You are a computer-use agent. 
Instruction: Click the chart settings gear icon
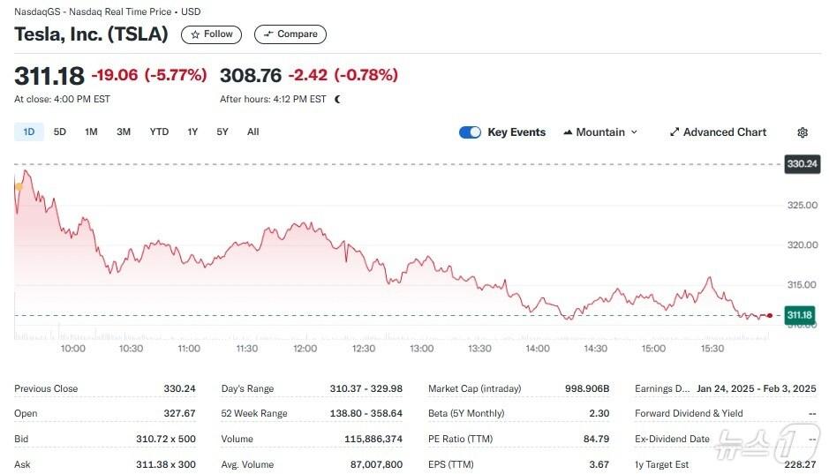coord(802,132)
